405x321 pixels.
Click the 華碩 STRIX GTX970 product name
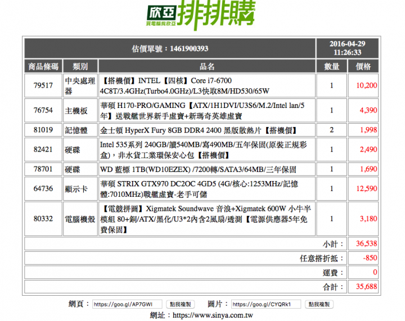199,189
